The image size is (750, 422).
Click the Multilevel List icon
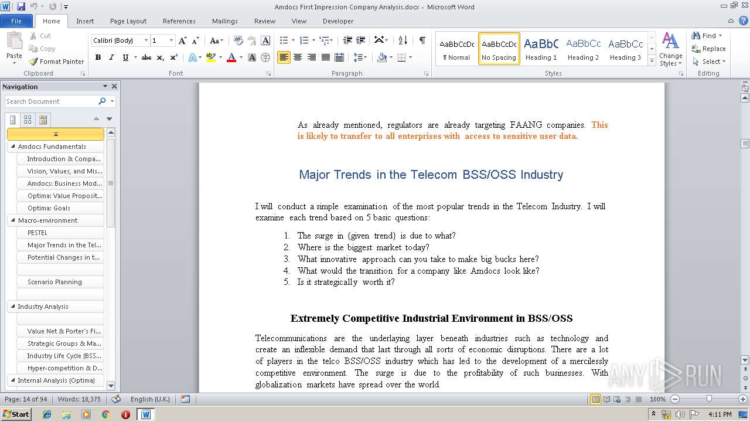tap(325, 40)
